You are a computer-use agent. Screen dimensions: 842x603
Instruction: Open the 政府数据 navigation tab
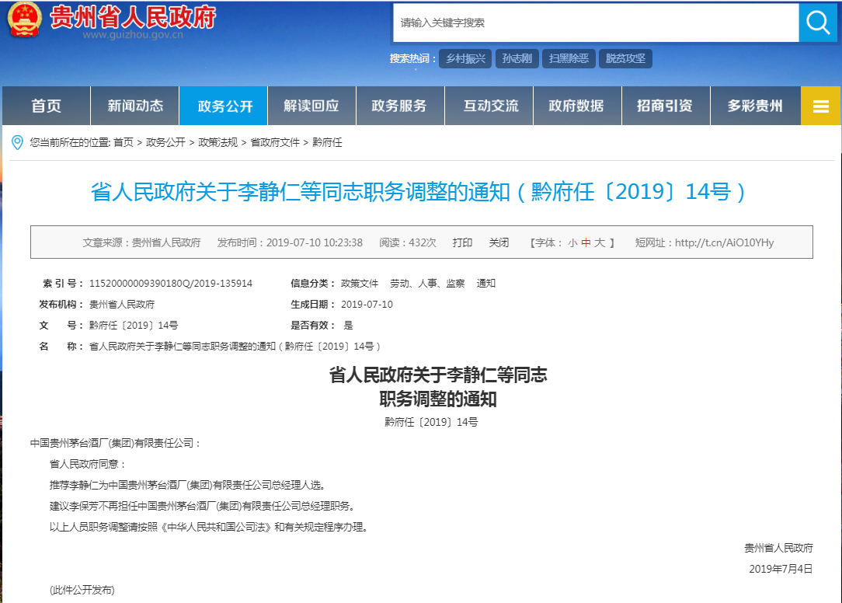pos(576,106)
